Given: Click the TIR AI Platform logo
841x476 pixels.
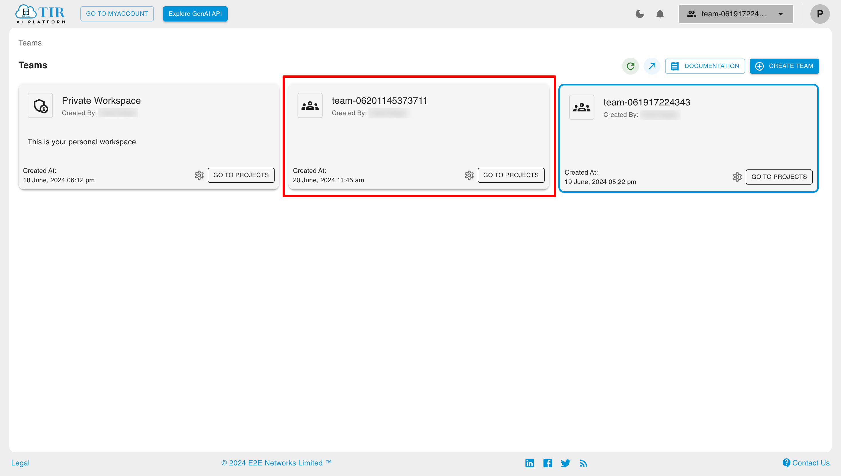Looking at the screenshot, I should (x=41, y=14).
